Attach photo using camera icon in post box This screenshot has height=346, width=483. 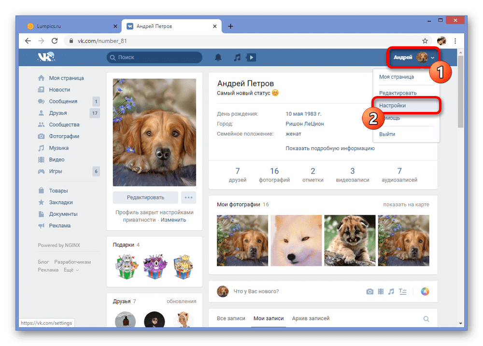point(369,291)
